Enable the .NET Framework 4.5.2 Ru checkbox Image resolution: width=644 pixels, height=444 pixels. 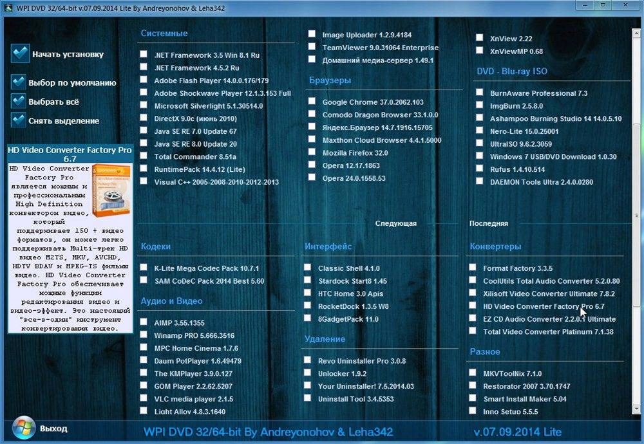click(x=144, y=66)
